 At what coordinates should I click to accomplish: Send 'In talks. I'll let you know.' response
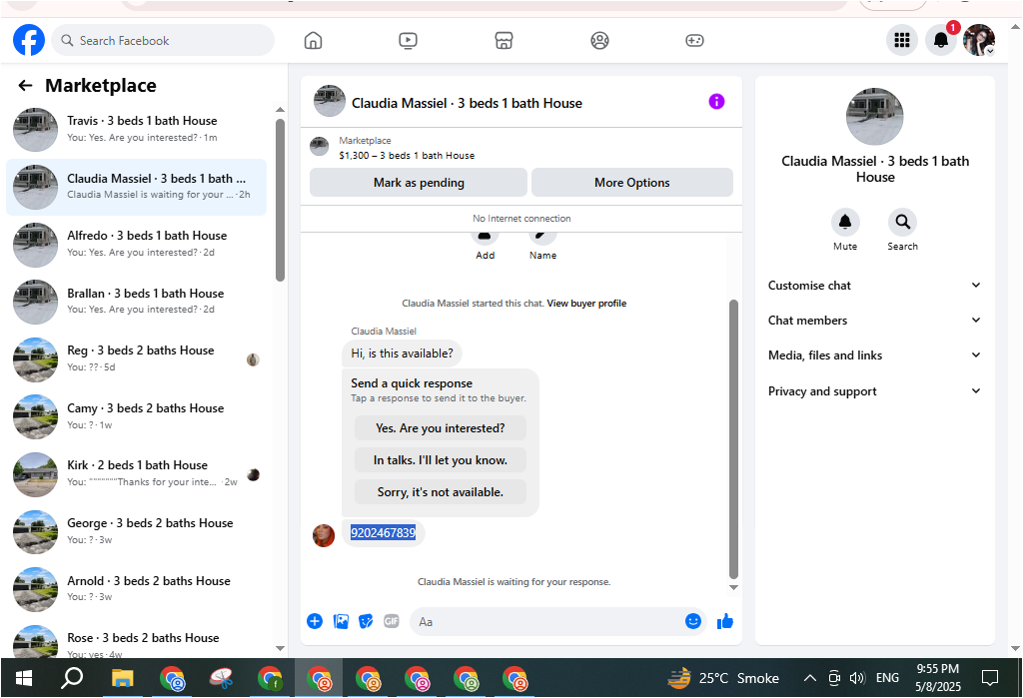(x=441, y=460)
